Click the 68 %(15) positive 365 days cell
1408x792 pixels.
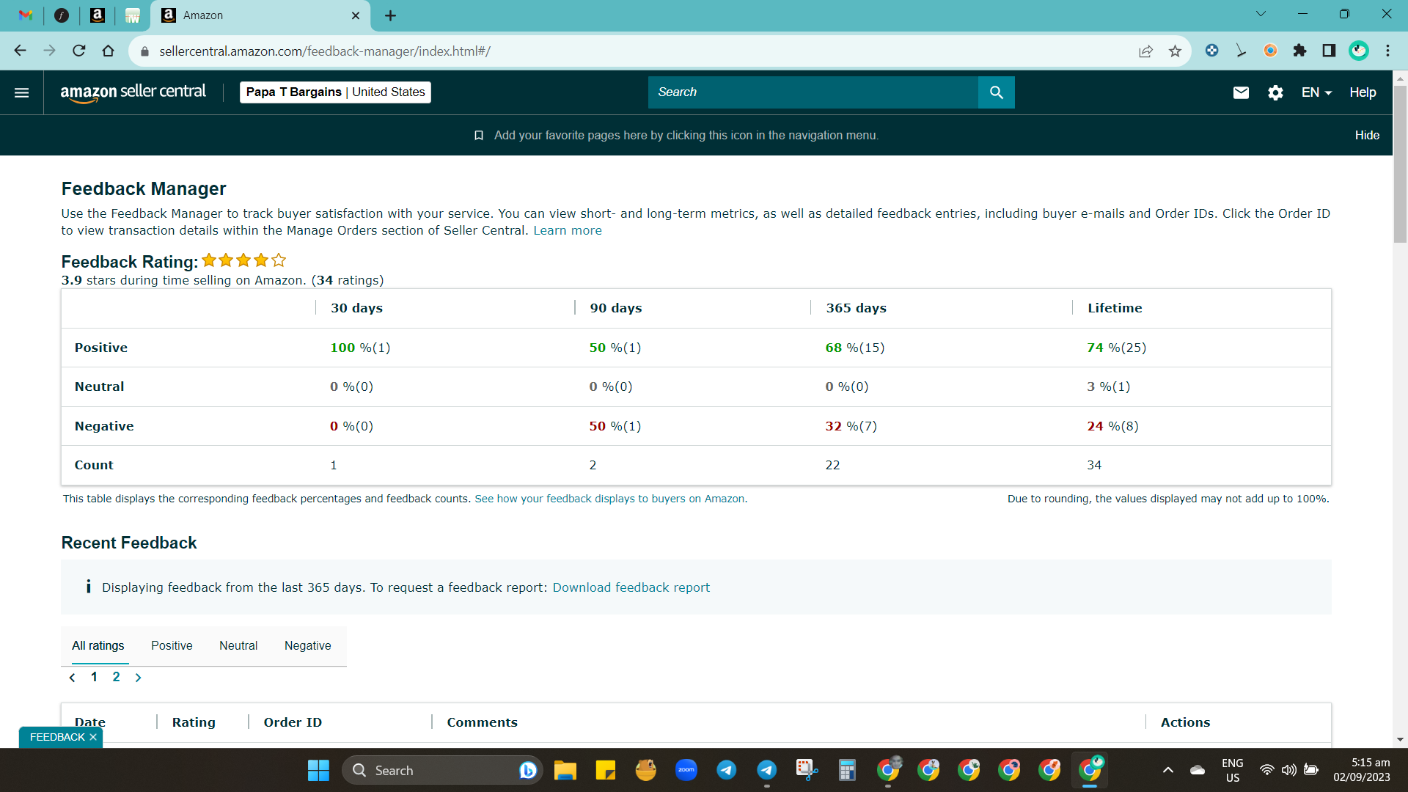click(x=855, y=348)
